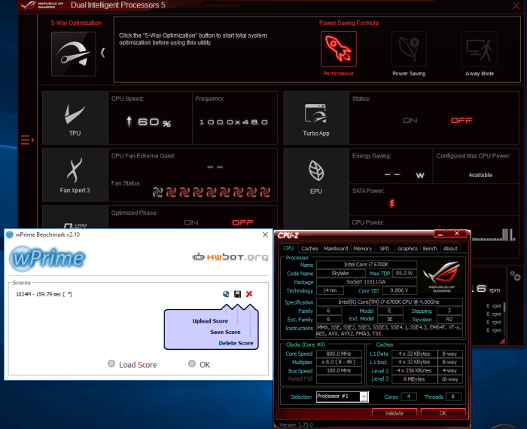Screen dimensions: 527x429
Task: Click the wPrime title bar icon
Action: (10, 234)
